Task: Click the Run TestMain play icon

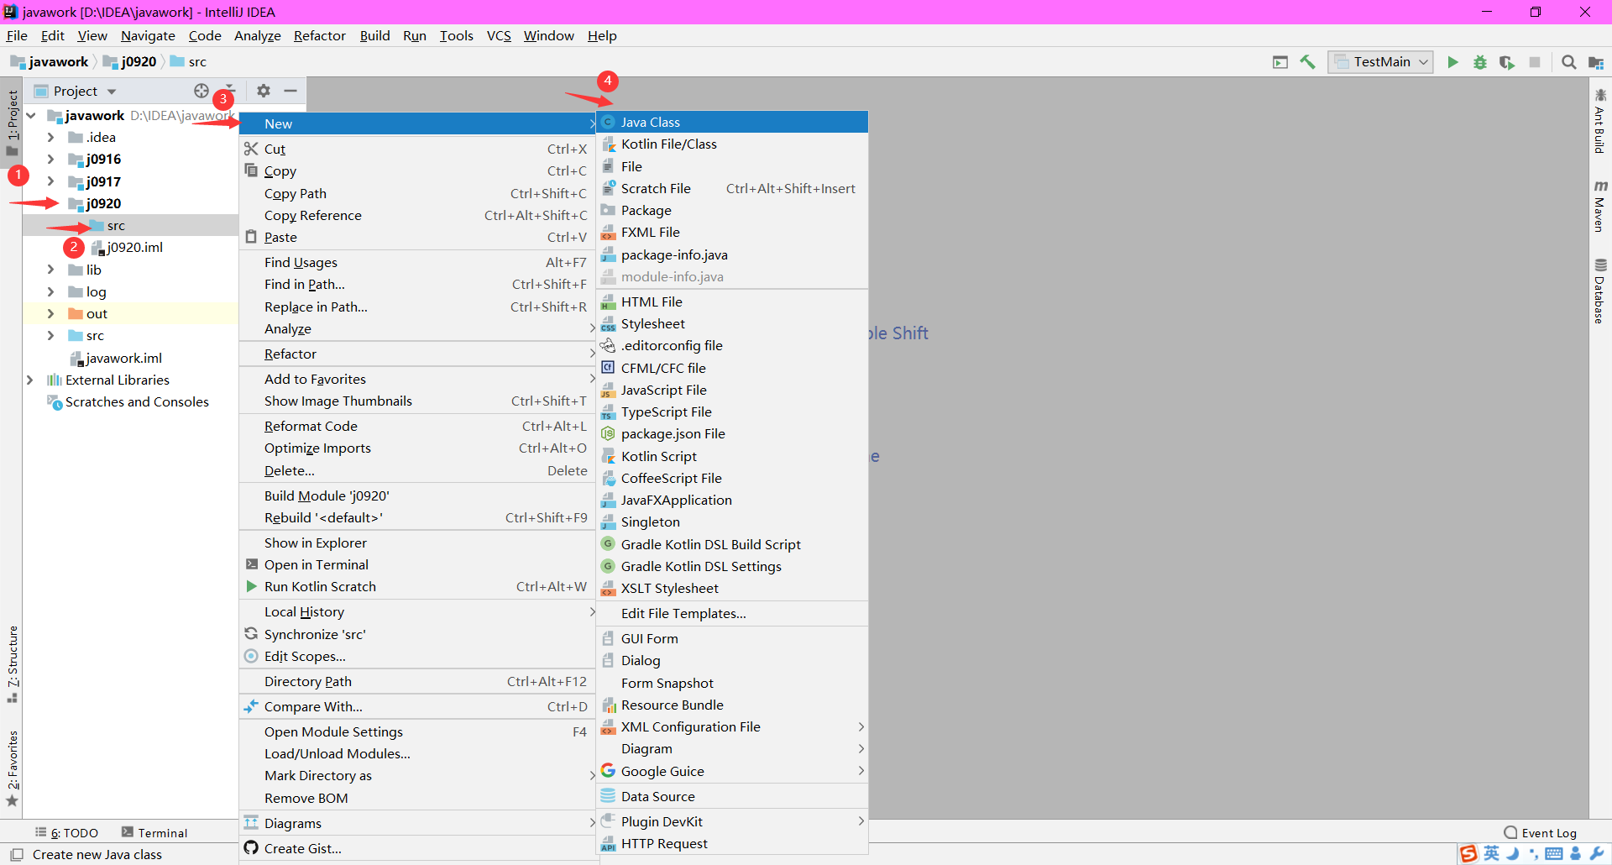Action: (x=1452, y=62)
